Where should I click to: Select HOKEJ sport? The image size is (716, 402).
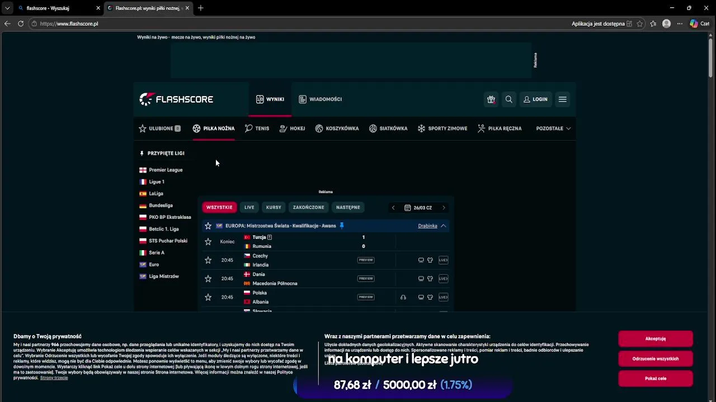[292, 128]
